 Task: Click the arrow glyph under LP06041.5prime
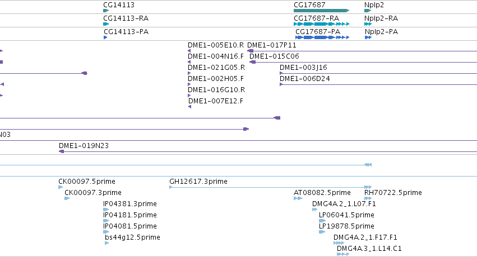point(322,221)
